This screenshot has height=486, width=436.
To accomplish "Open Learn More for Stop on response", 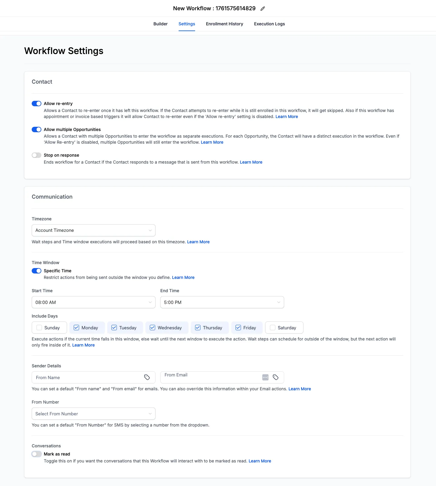I will point(251,162).
